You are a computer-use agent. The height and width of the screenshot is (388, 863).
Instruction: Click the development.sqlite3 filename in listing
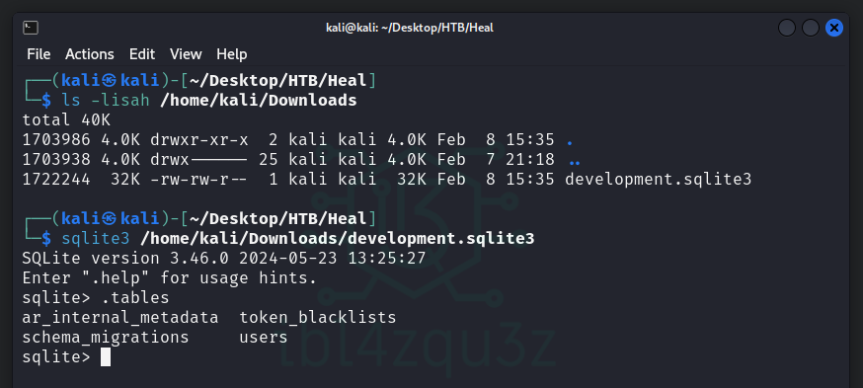pyautogui.click(x=659, y=180)
